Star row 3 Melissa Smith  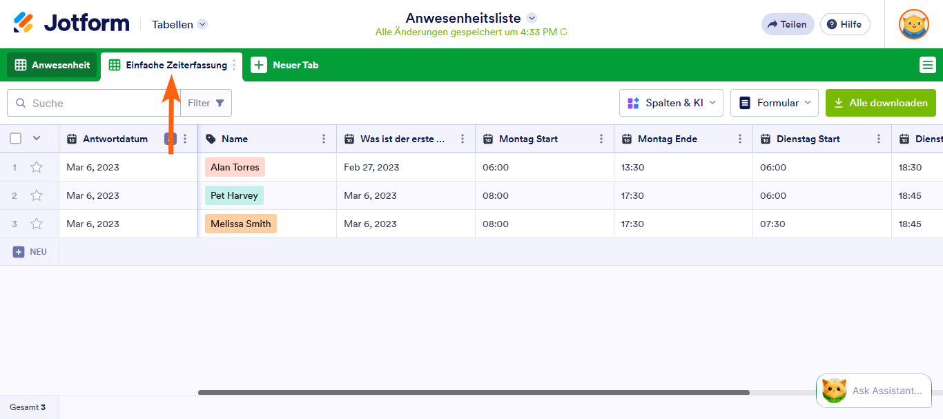click(37, 224)
